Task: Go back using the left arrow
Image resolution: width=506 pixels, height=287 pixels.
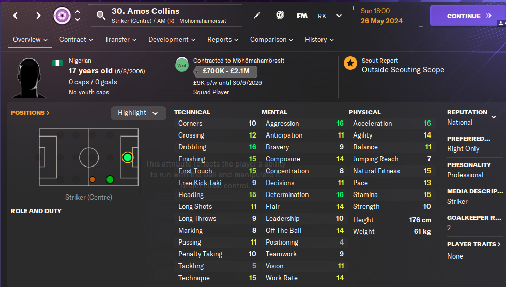Action: tap(16, 16)
